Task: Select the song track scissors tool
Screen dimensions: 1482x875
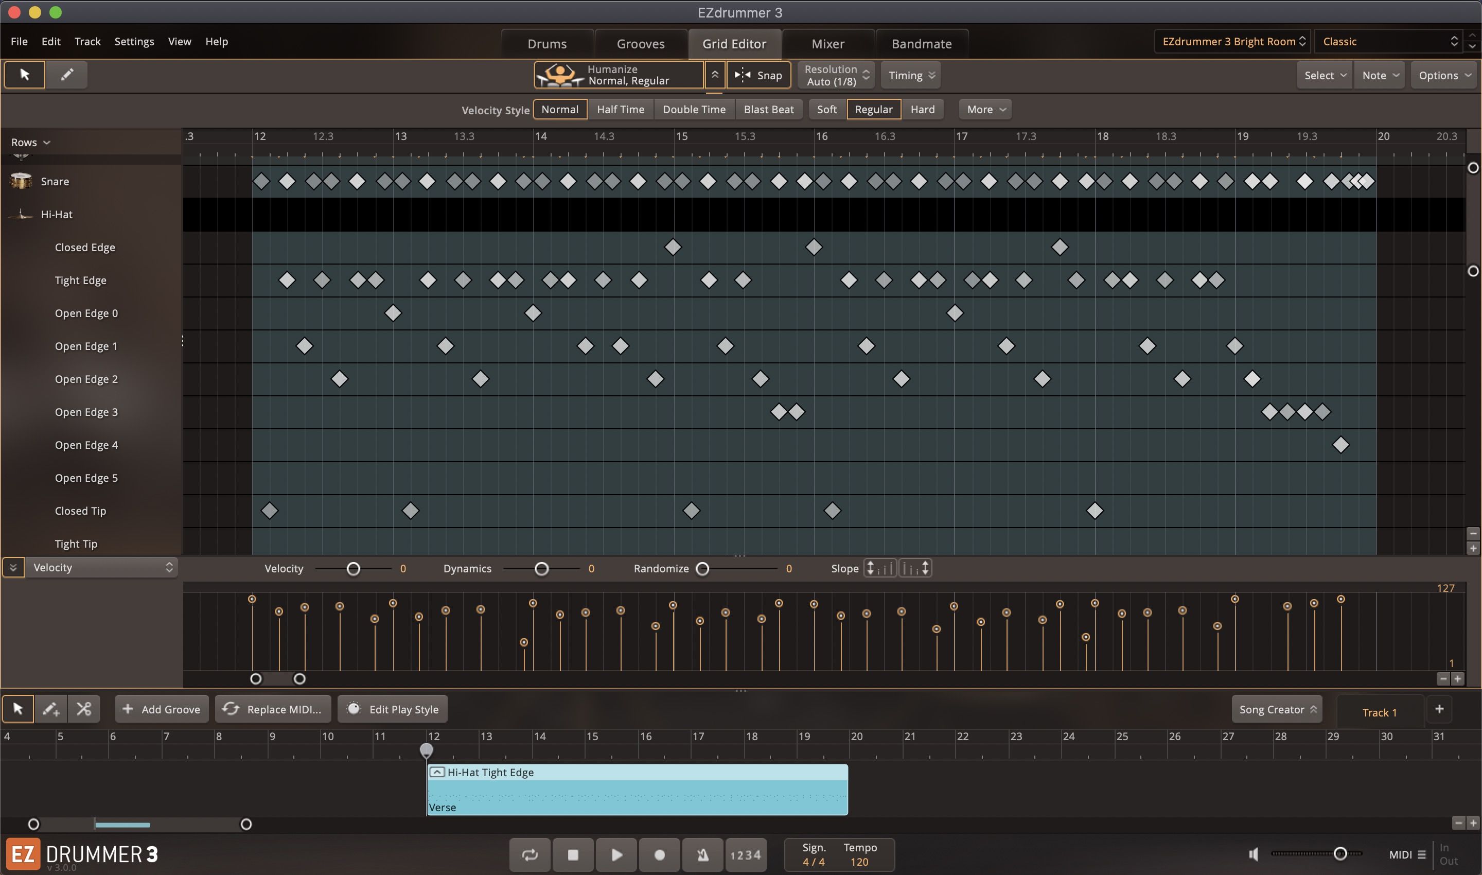Action: pyautogui.click(x=84, y=709)
